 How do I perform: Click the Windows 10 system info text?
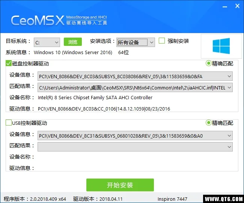click(73, 53)
